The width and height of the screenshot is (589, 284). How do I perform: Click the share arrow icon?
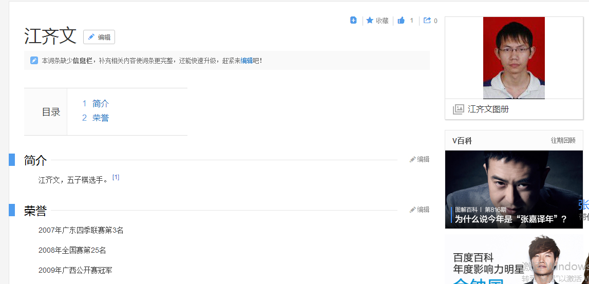(427, 21)
